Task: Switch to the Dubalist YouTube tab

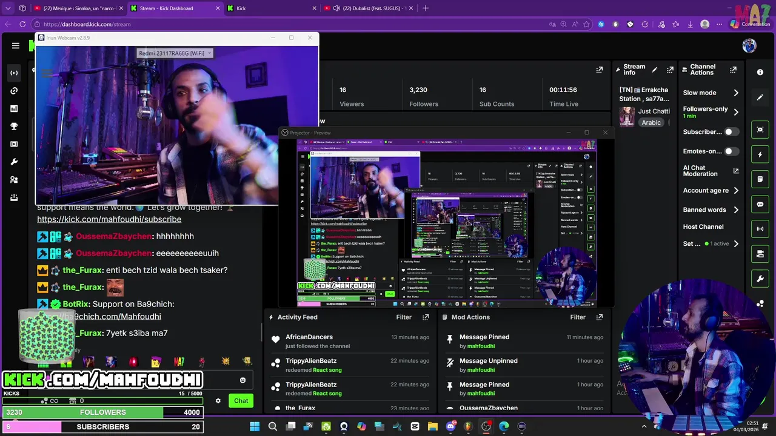Action: pyautogui.click(x=369, y=8)
